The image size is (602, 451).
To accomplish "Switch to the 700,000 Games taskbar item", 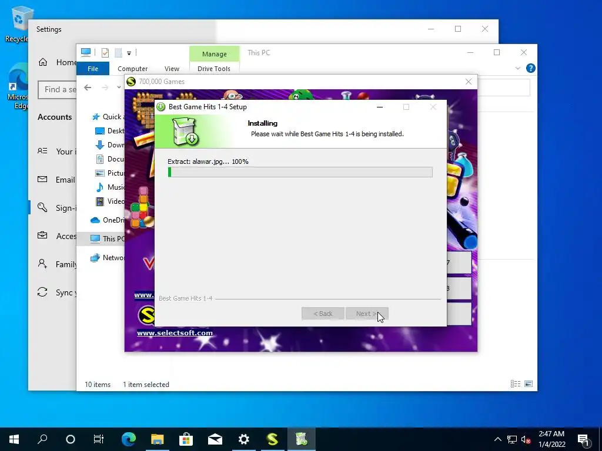I will 272,439.
